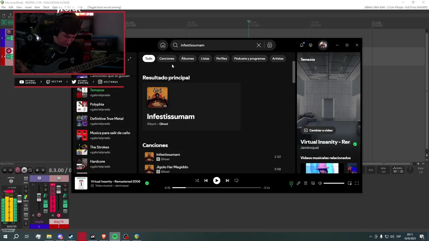Open Definitive True Metal playlist
The image size is (429, 241).
tap(104, 121)
